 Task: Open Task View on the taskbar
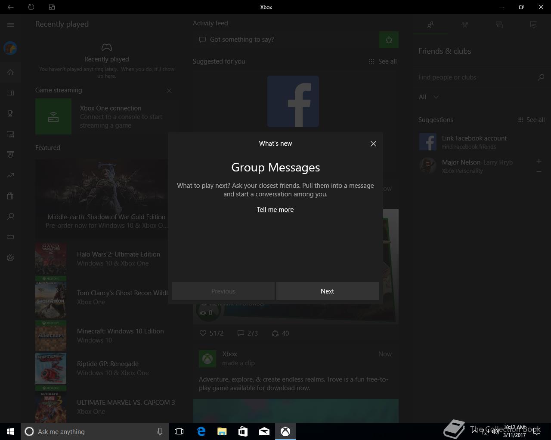(179, 431)
